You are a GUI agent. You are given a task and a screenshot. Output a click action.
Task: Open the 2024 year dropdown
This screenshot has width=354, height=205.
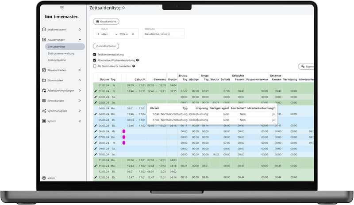coord(123,34)
